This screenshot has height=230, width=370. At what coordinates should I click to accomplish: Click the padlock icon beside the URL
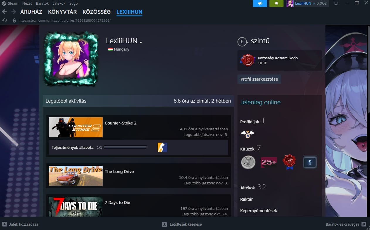point(14,20)
